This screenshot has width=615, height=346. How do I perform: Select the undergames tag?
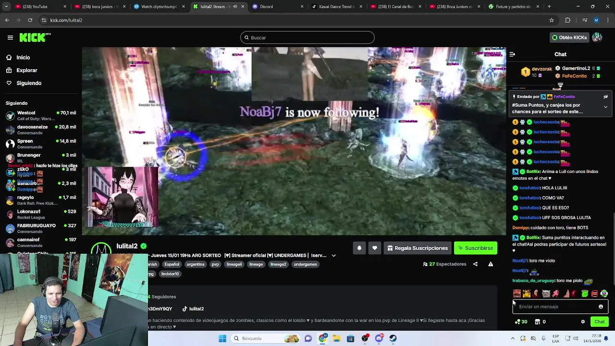tap(305, 264)
